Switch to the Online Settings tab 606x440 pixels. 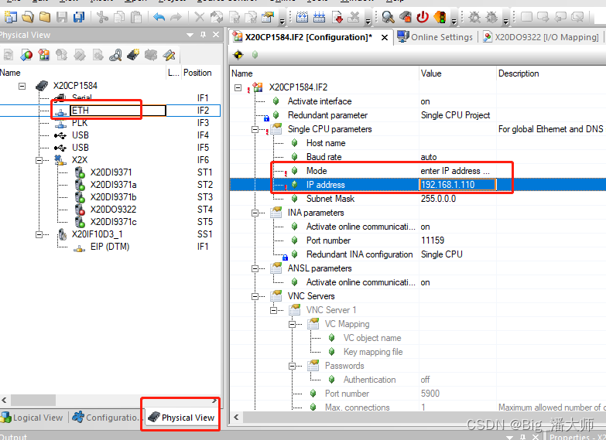coord(435,37)
